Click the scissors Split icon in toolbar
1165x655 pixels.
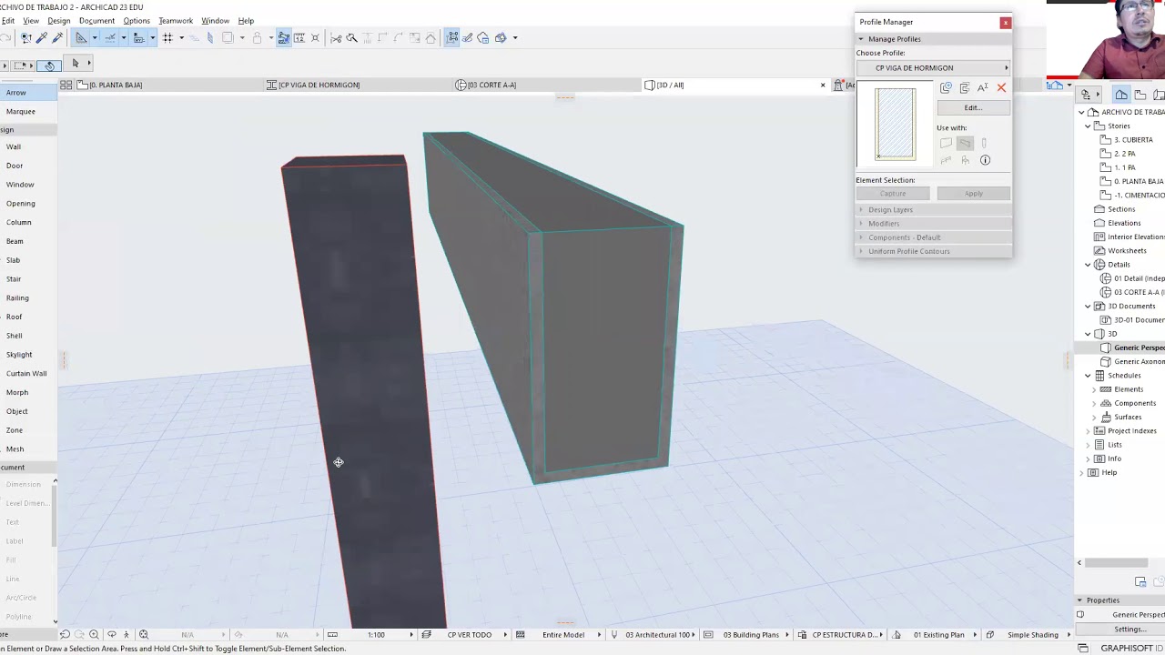336,37
